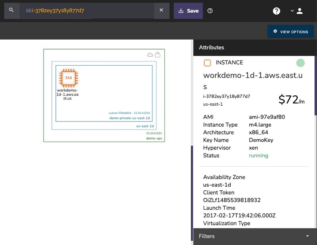Click the Save button
317x245 pixels.
tap(188, 11)
